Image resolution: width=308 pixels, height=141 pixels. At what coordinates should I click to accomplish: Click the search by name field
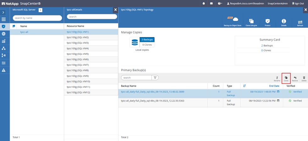(x=37, y=18)
